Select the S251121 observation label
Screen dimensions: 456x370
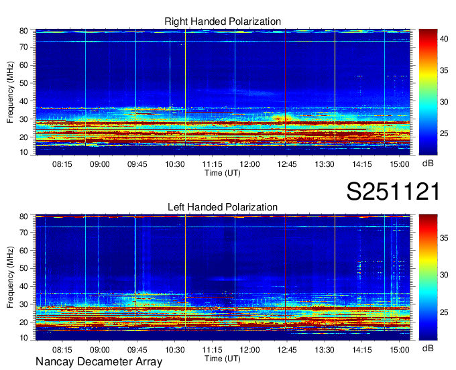393,192
